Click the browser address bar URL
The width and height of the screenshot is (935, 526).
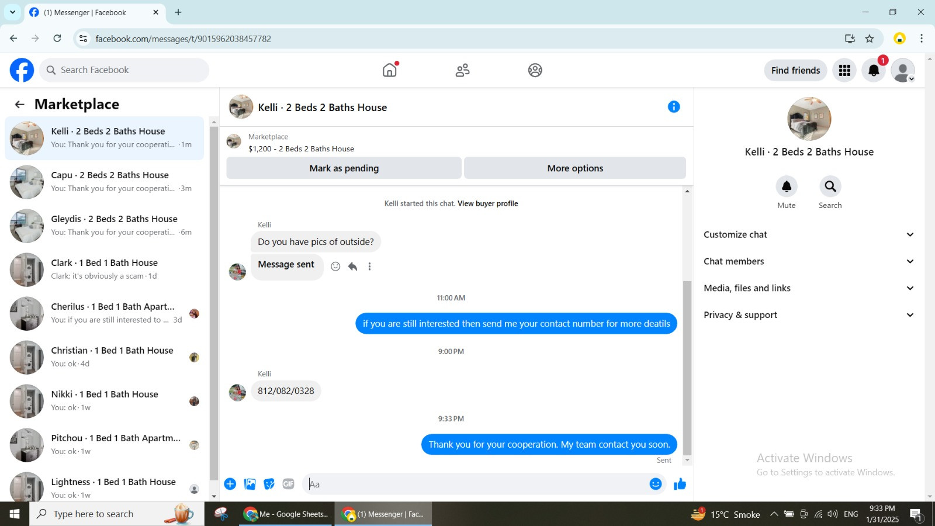183,39
